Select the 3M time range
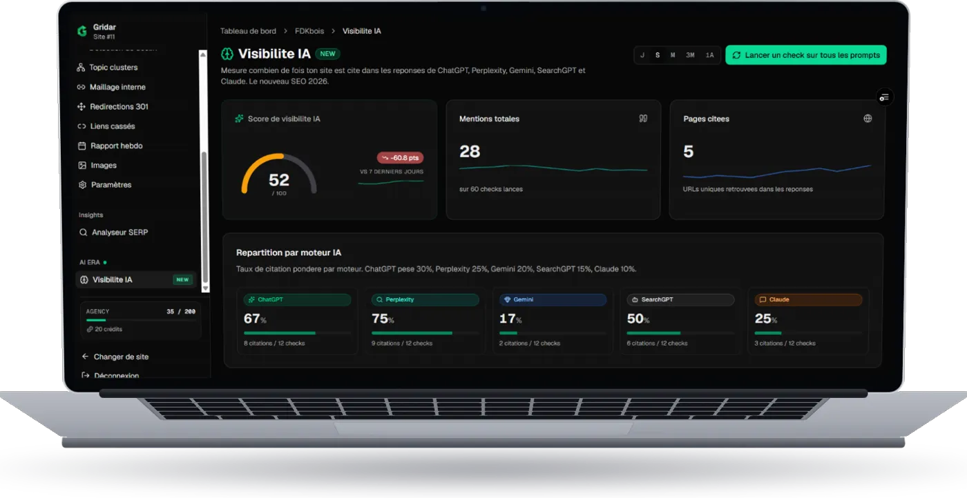The image size is (967, 498). click(x=690, y=55)
